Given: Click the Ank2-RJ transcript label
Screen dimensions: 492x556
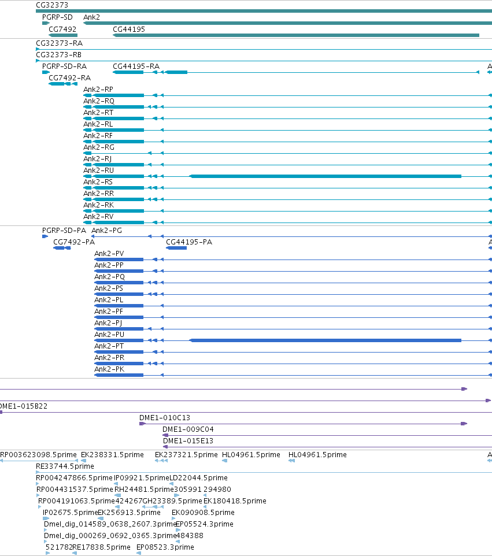Looking at the screenshot, I should pos(98,159).
